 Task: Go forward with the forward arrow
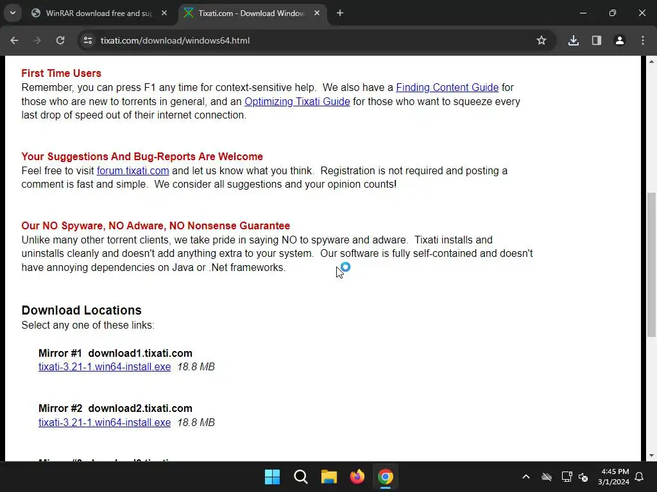[37, 40]
